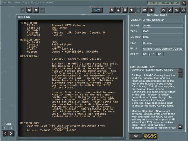Click the save mission floppy disk icon
Viewport: 188px width, 141px height.
36,10
